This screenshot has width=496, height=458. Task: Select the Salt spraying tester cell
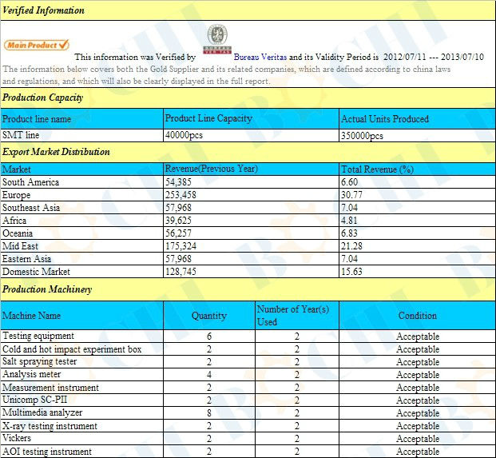point(82,361)
